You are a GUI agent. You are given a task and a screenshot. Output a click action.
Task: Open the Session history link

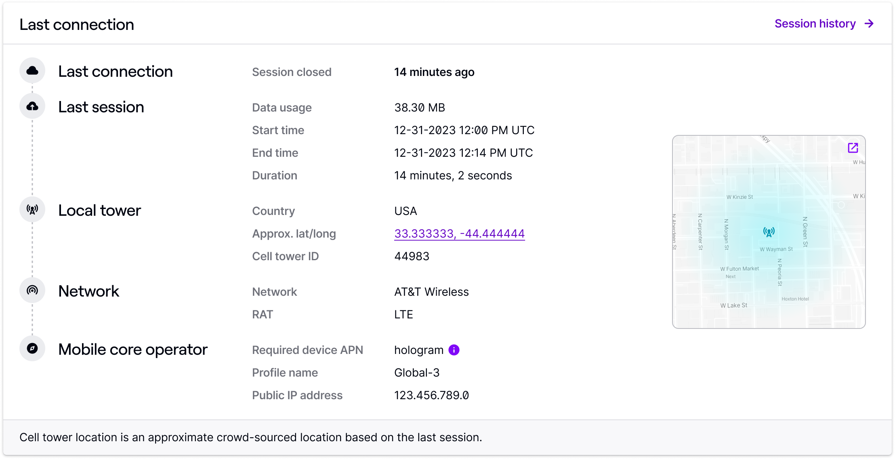tap(824, 24)
